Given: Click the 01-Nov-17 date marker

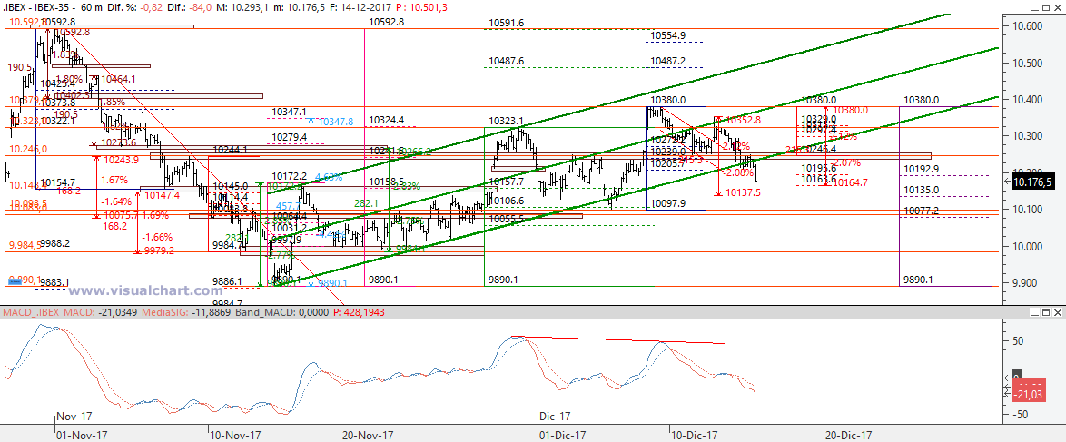Looking at the screenshot, I should coord(81,435).
